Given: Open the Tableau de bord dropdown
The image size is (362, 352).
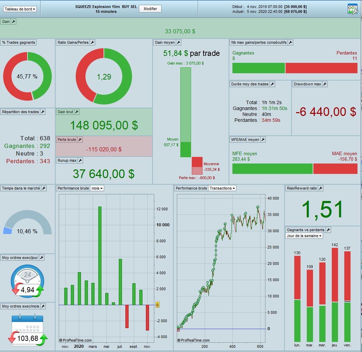Looking at the screenshot, I should 20,9.
